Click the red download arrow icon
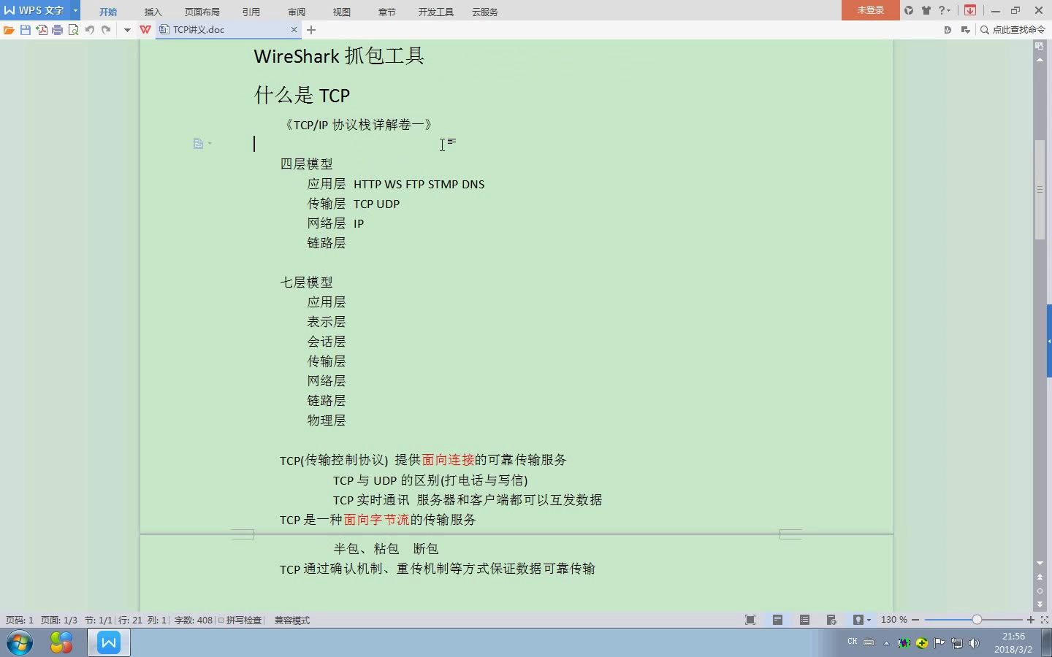The width and height of the screenshot is (1052, 657). 970,10
